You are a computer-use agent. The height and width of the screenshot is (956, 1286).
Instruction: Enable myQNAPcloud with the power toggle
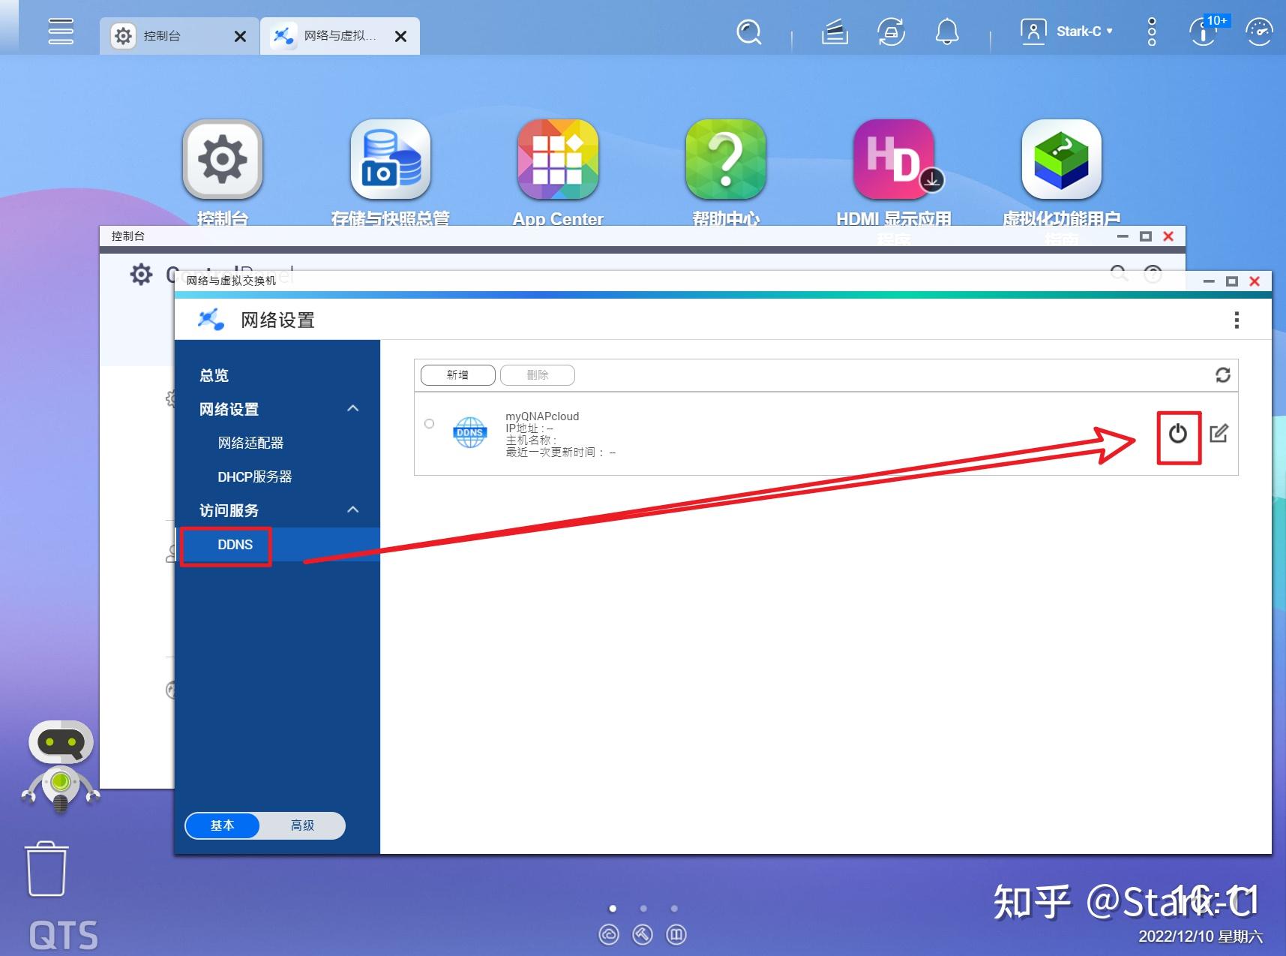pos(1177,434)
